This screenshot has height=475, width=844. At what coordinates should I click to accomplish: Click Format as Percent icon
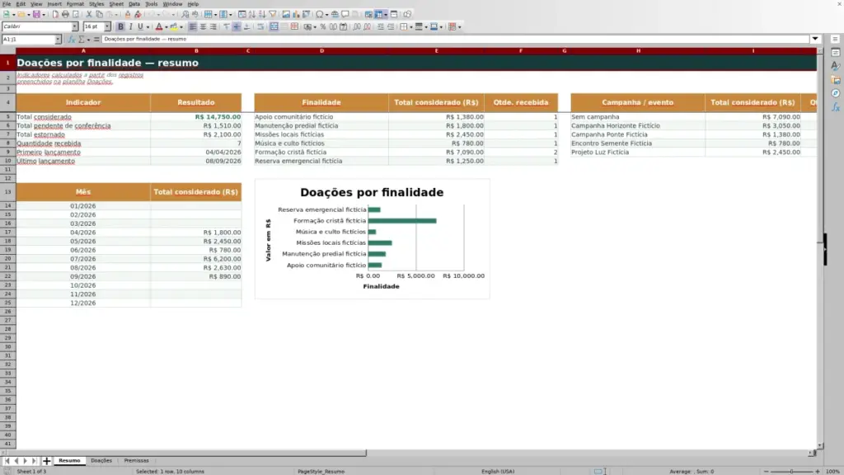pyautogui.click(x=323, y=26)
